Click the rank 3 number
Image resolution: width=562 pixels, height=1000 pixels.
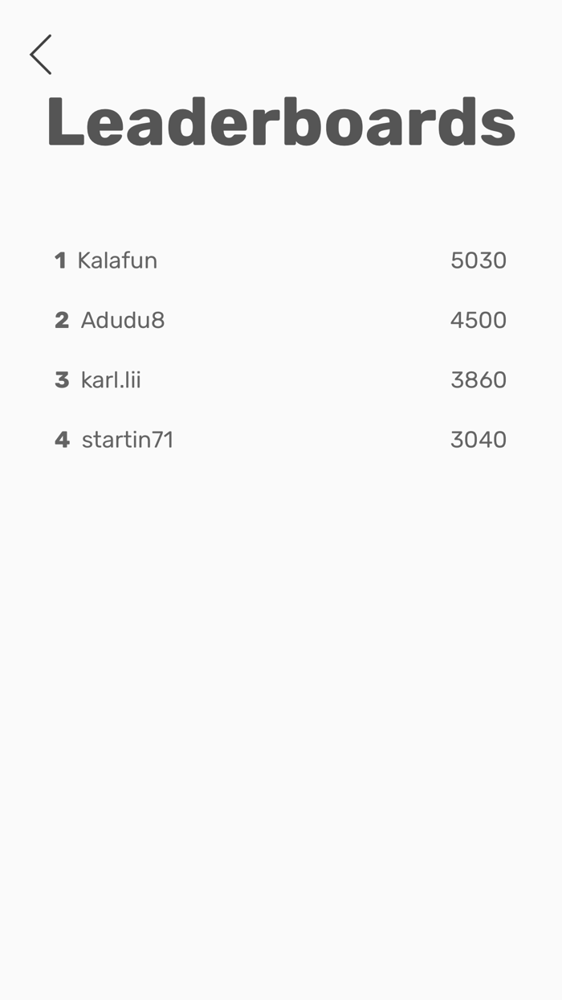click(x=62, y=379)
